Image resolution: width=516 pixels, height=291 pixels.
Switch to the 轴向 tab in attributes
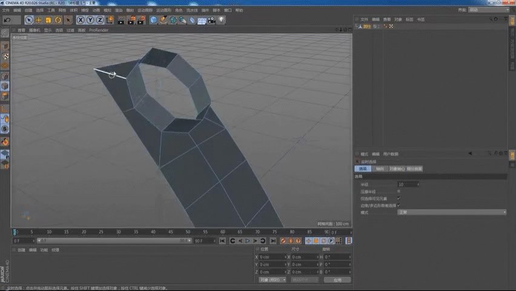click(379, 169)
